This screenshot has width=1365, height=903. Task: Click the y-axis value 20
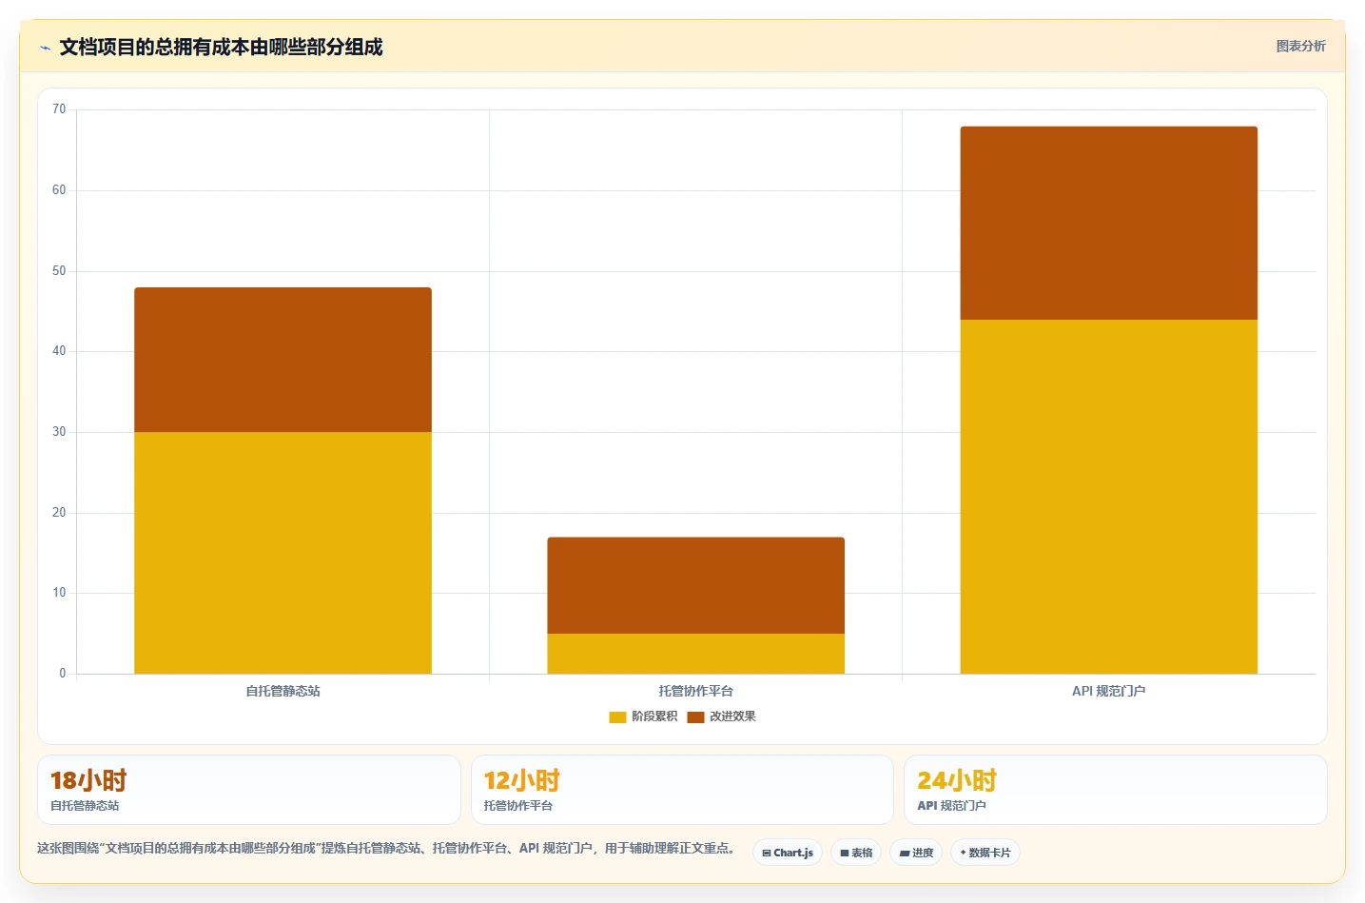click(59, 513)
